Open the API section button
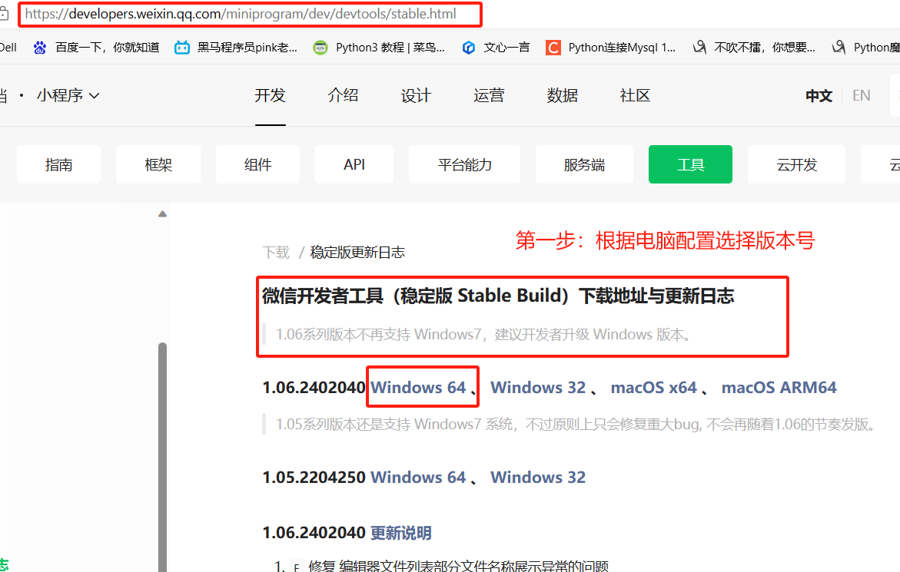Viewport: 900px width, 572px height. 354,164
